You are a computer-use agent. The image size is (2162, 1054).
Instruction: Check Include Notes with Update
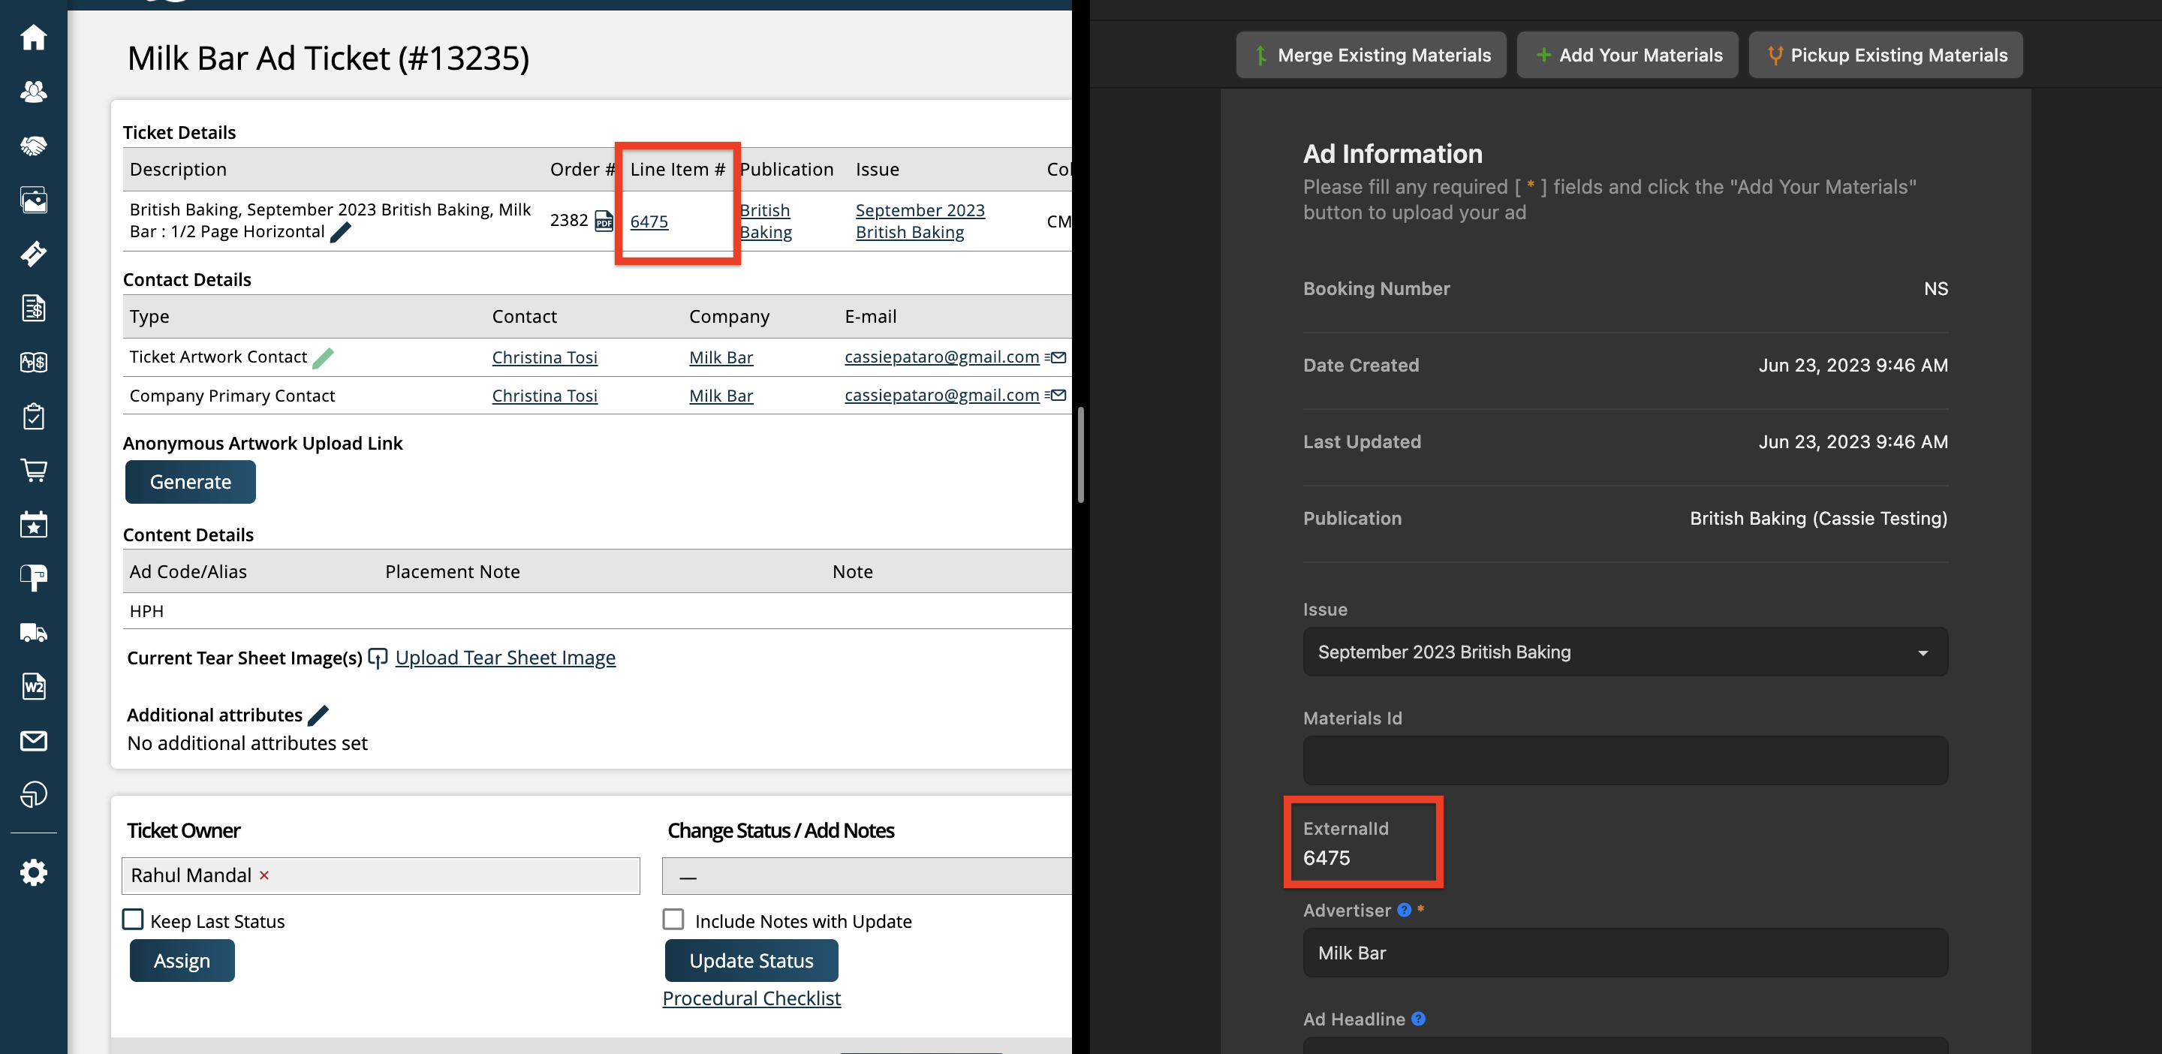coord(673,920)
